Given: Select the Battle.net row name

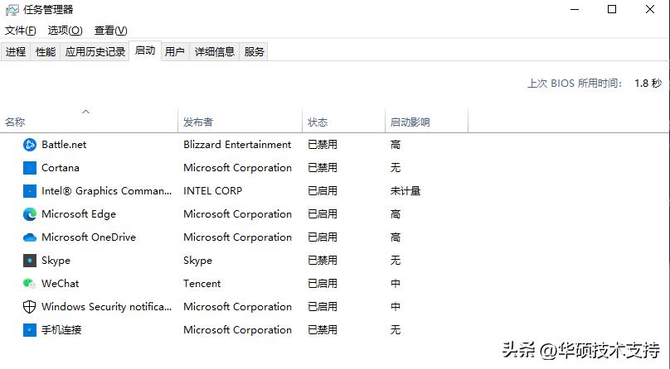Looking at the screenshot, I should 64,145.
